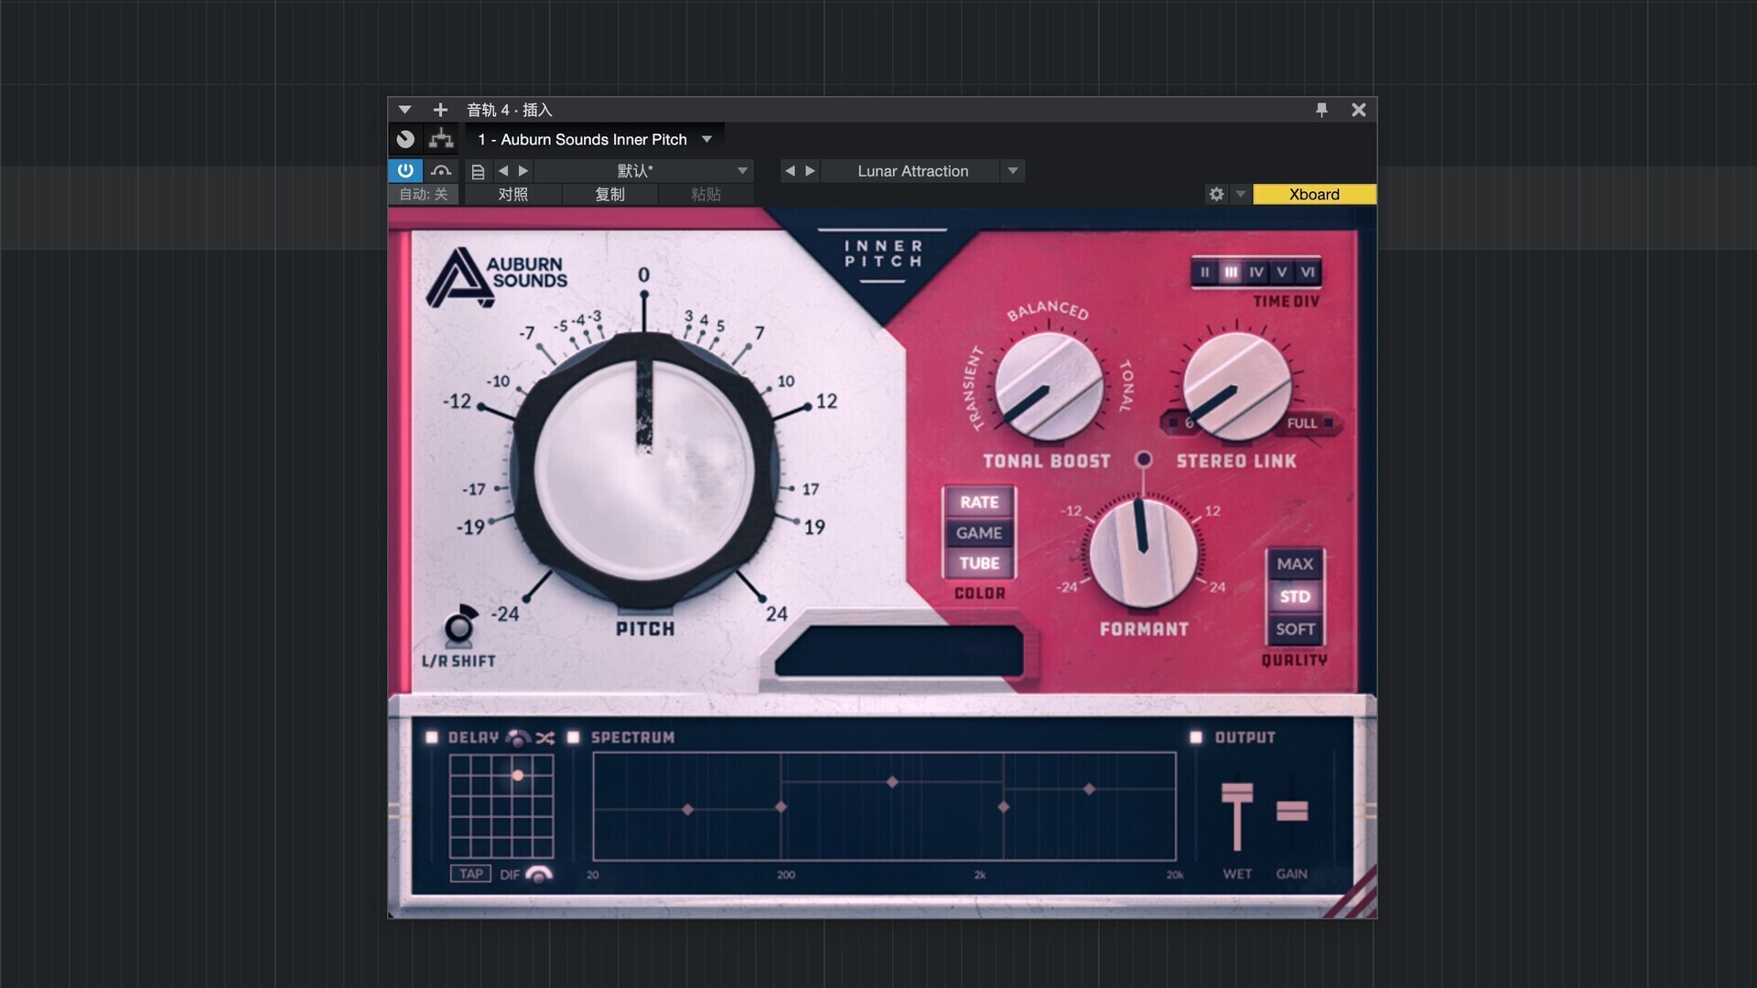Click the delay shuffle crossover icon
The width and height of the screenshot is (1757, 988).
[545, 738]
